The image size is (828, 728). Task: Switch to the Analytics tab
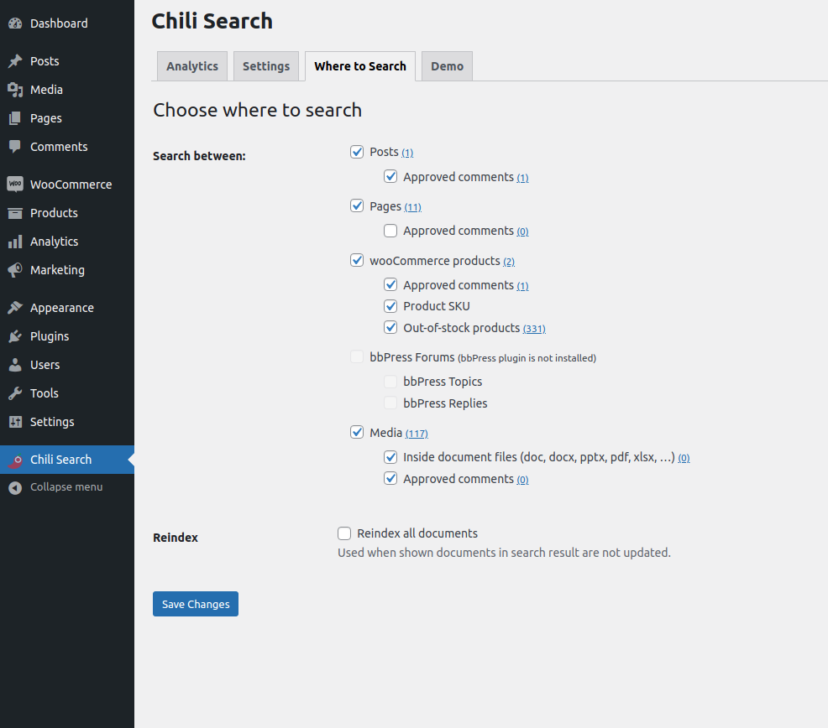(x=192, y=66)
